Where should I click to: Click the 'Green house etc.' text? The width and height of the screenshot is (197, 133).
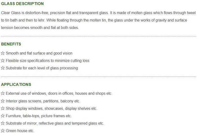(x=20, y=131)
